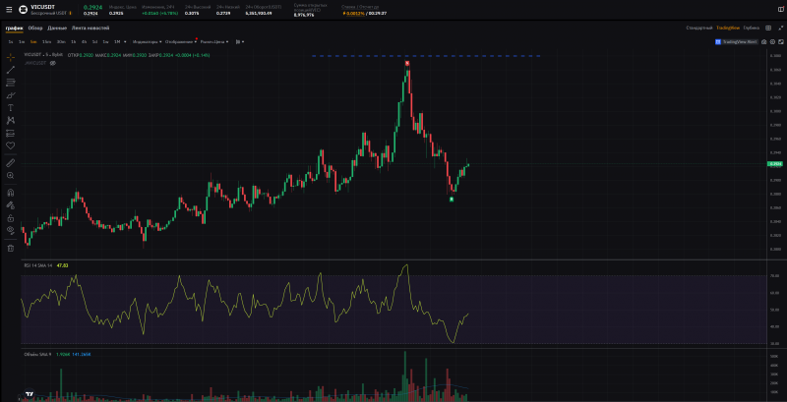787x402 pixels.
Task: Open chart settings gear icon
Action: [772, 42]
